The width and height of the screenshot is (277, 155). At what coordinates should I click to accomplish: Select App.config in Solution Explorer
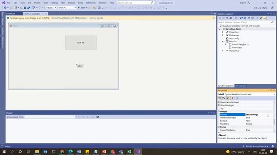point(234,38)
